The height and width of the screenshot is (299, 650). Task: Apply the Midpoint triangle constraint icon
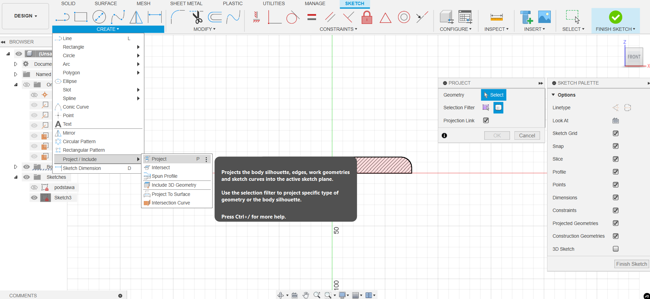pos(385,17)
